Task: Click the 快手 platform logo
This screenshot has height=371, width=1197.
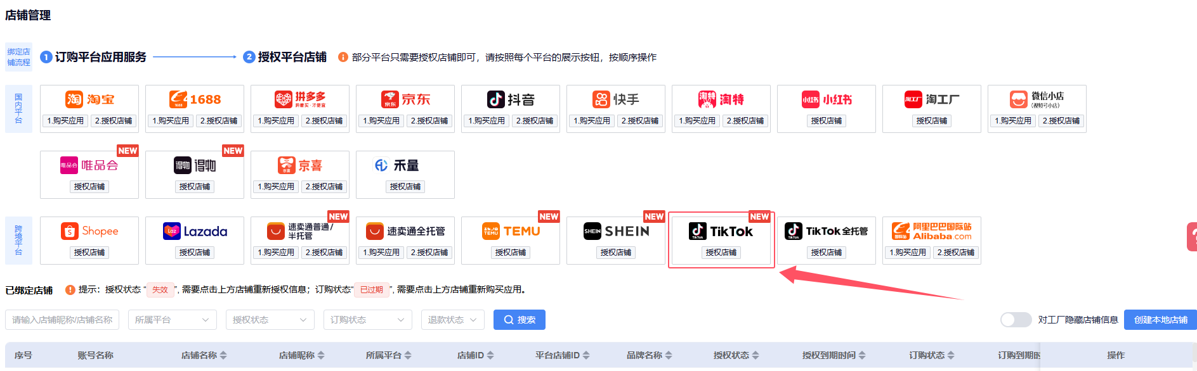Action: (x=616, y=99)
